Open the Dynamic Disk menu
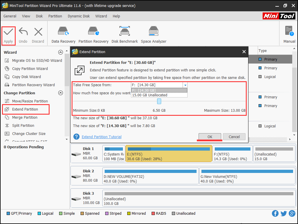This screenshot has width=298, height=224. [x=79, y=16]
